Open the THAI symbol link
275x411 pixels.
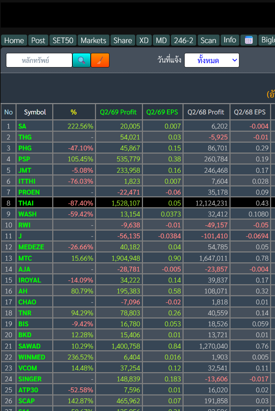coord(26,203)
